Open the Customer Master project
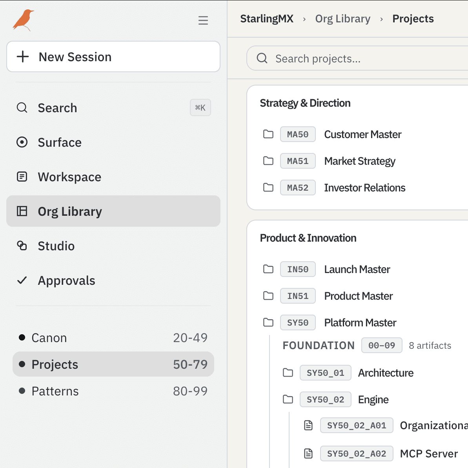Screen dimensions: 468x468 pos(362,134)
